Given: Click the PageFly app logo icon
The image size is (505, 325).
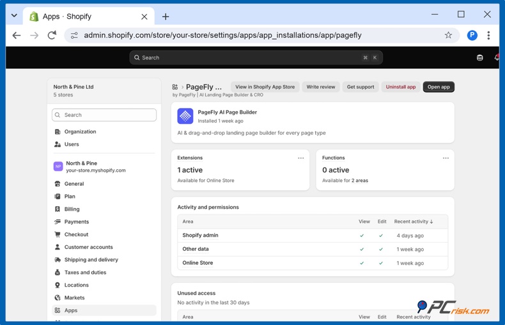Looking at the screenshot, I should (185, 116).
